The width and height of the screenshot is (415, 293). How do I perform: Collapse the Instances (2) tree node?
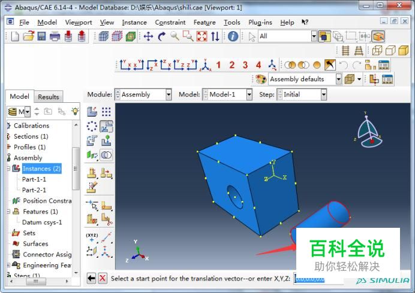8,169
